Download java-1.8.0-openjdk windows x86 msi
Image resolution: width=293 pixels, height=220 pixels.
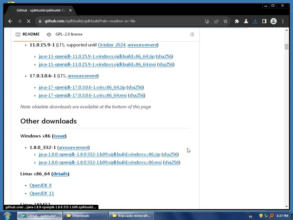coord(100,162)
